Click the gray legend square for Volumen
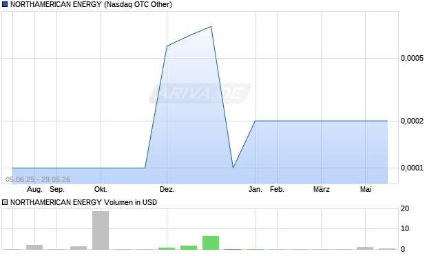The height and width of the screenshot is (256, 427). click(5, 202)
